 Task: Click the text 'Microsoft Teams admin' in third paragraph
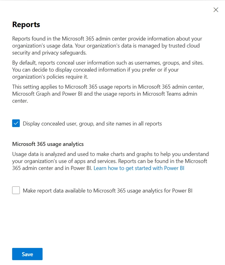170,94
